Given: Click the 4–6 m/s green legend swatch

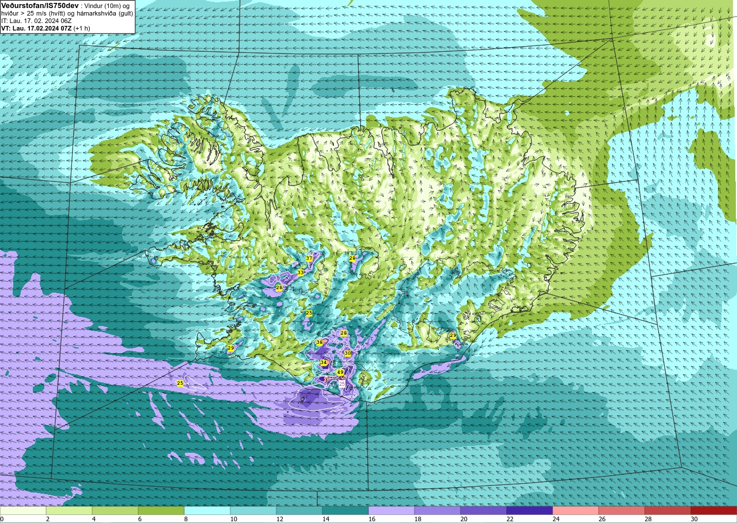Looking at the screenshot, I should 115,510.
